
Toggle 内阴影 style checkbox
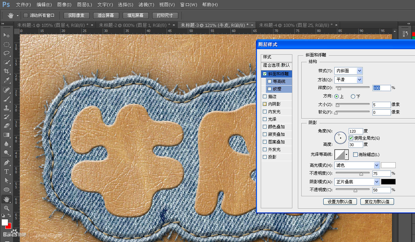click(265, 104)
